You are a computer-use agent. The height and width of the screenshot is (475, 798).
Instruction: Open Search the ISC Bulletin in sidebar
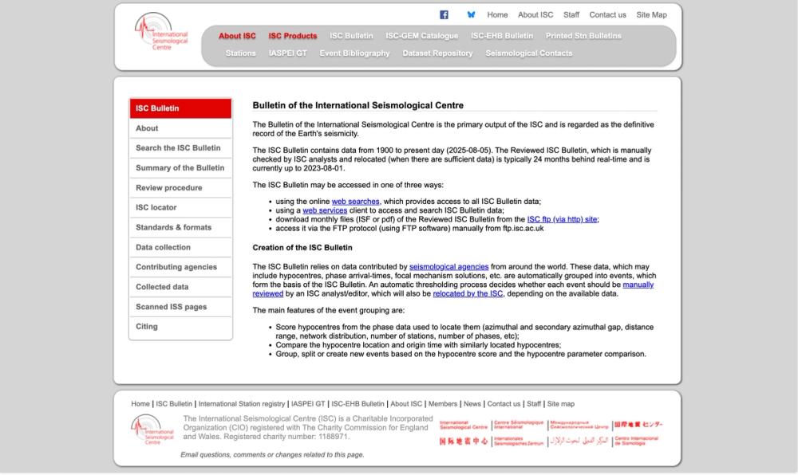180,147
